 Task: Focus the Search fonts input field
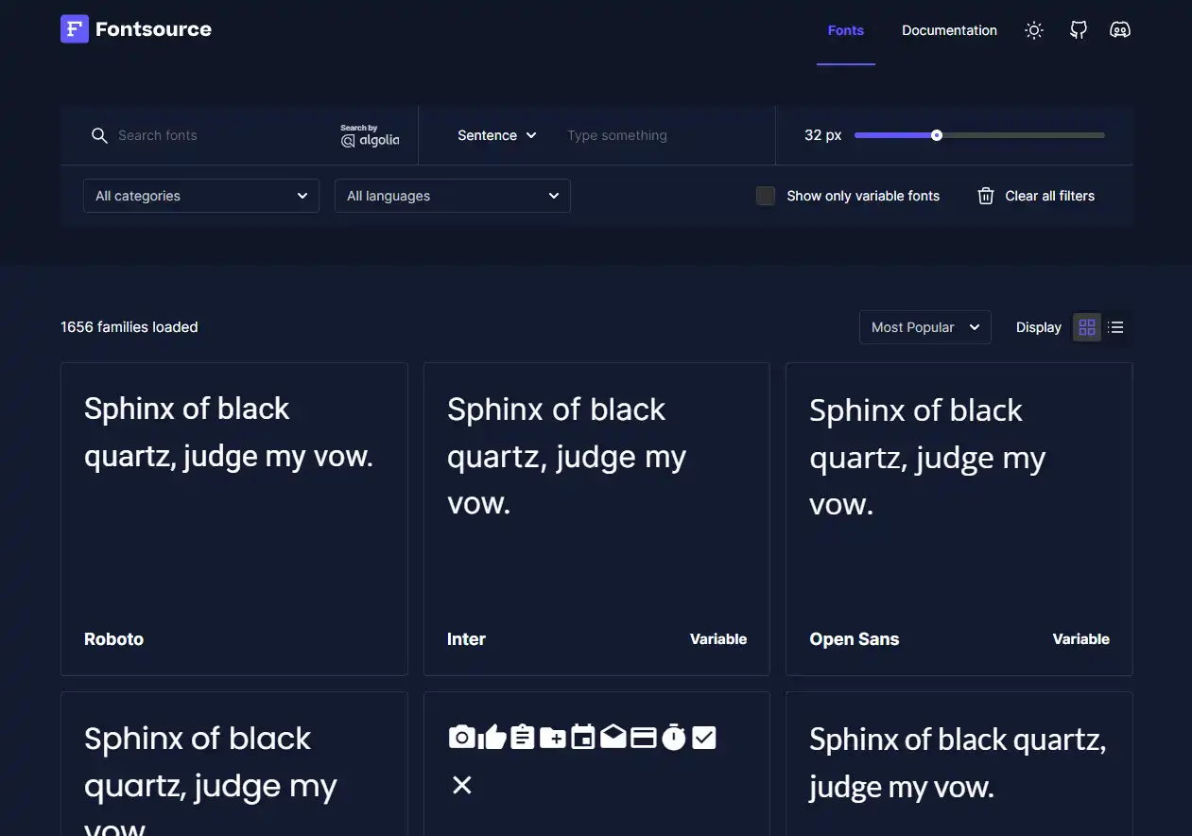pos(223,135)
